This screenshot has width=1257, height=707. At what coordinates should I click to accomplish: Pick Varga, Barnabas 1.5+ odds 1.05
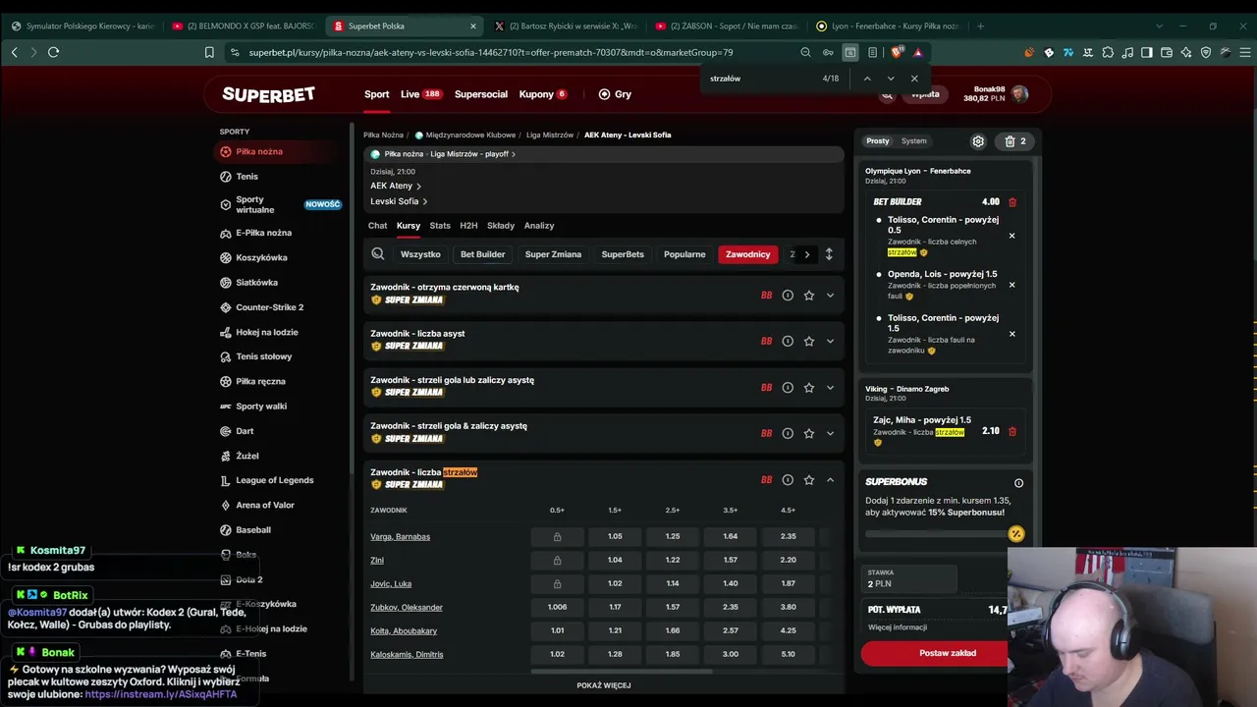click(x=615, y=536)
